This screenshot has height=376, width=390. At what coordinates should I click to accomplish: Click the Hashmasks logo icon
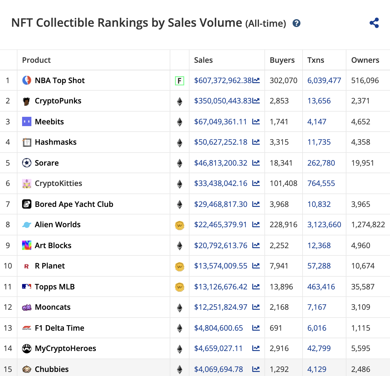coord(27,142)
